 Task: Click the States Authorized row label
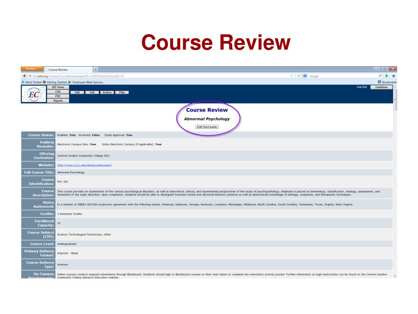pyautogui.click(x=38, y=204)
